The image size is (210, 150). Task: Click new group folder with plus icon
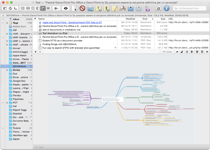(x=90, y=8)
